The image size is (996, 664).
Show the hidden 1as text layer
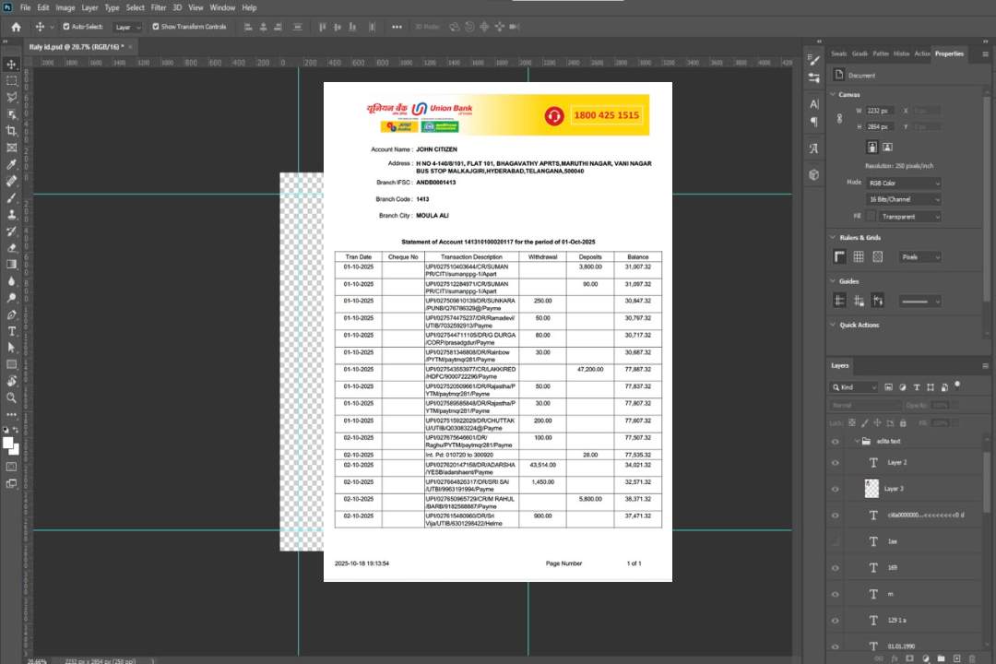(x=836, y=541)
